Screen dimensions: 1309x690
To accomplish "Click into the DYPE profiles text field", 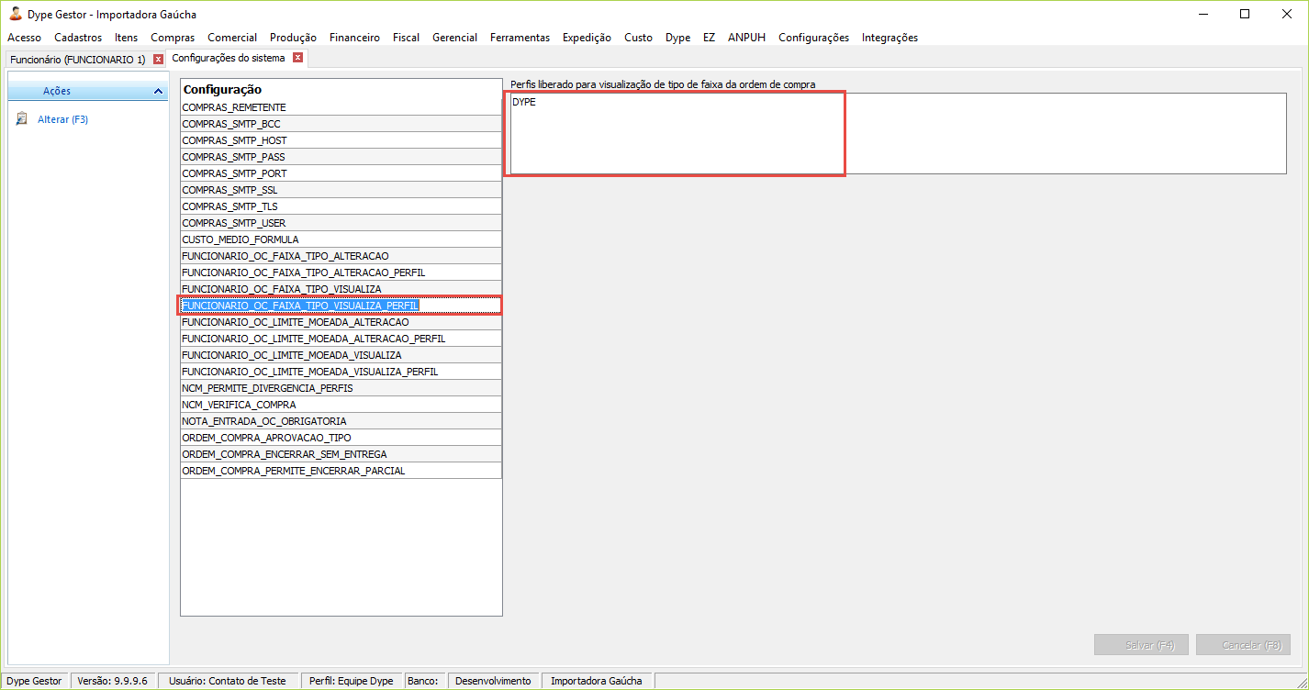I will (x=897, y=133).
